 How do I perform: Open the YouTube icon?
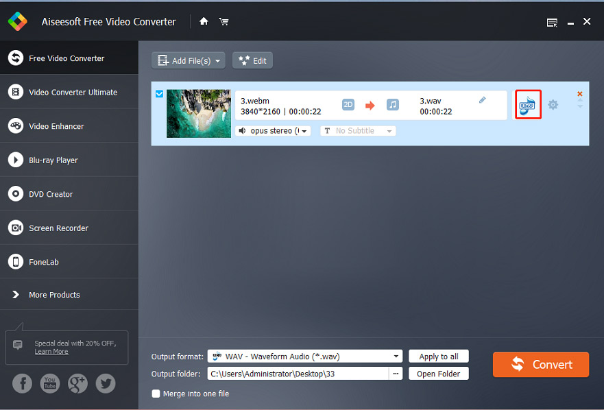click(x=50, y=383)
